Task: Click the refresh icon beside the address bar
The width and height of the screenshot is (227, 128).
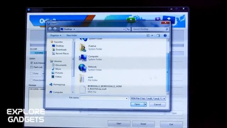Action: [x=128, y=29]
